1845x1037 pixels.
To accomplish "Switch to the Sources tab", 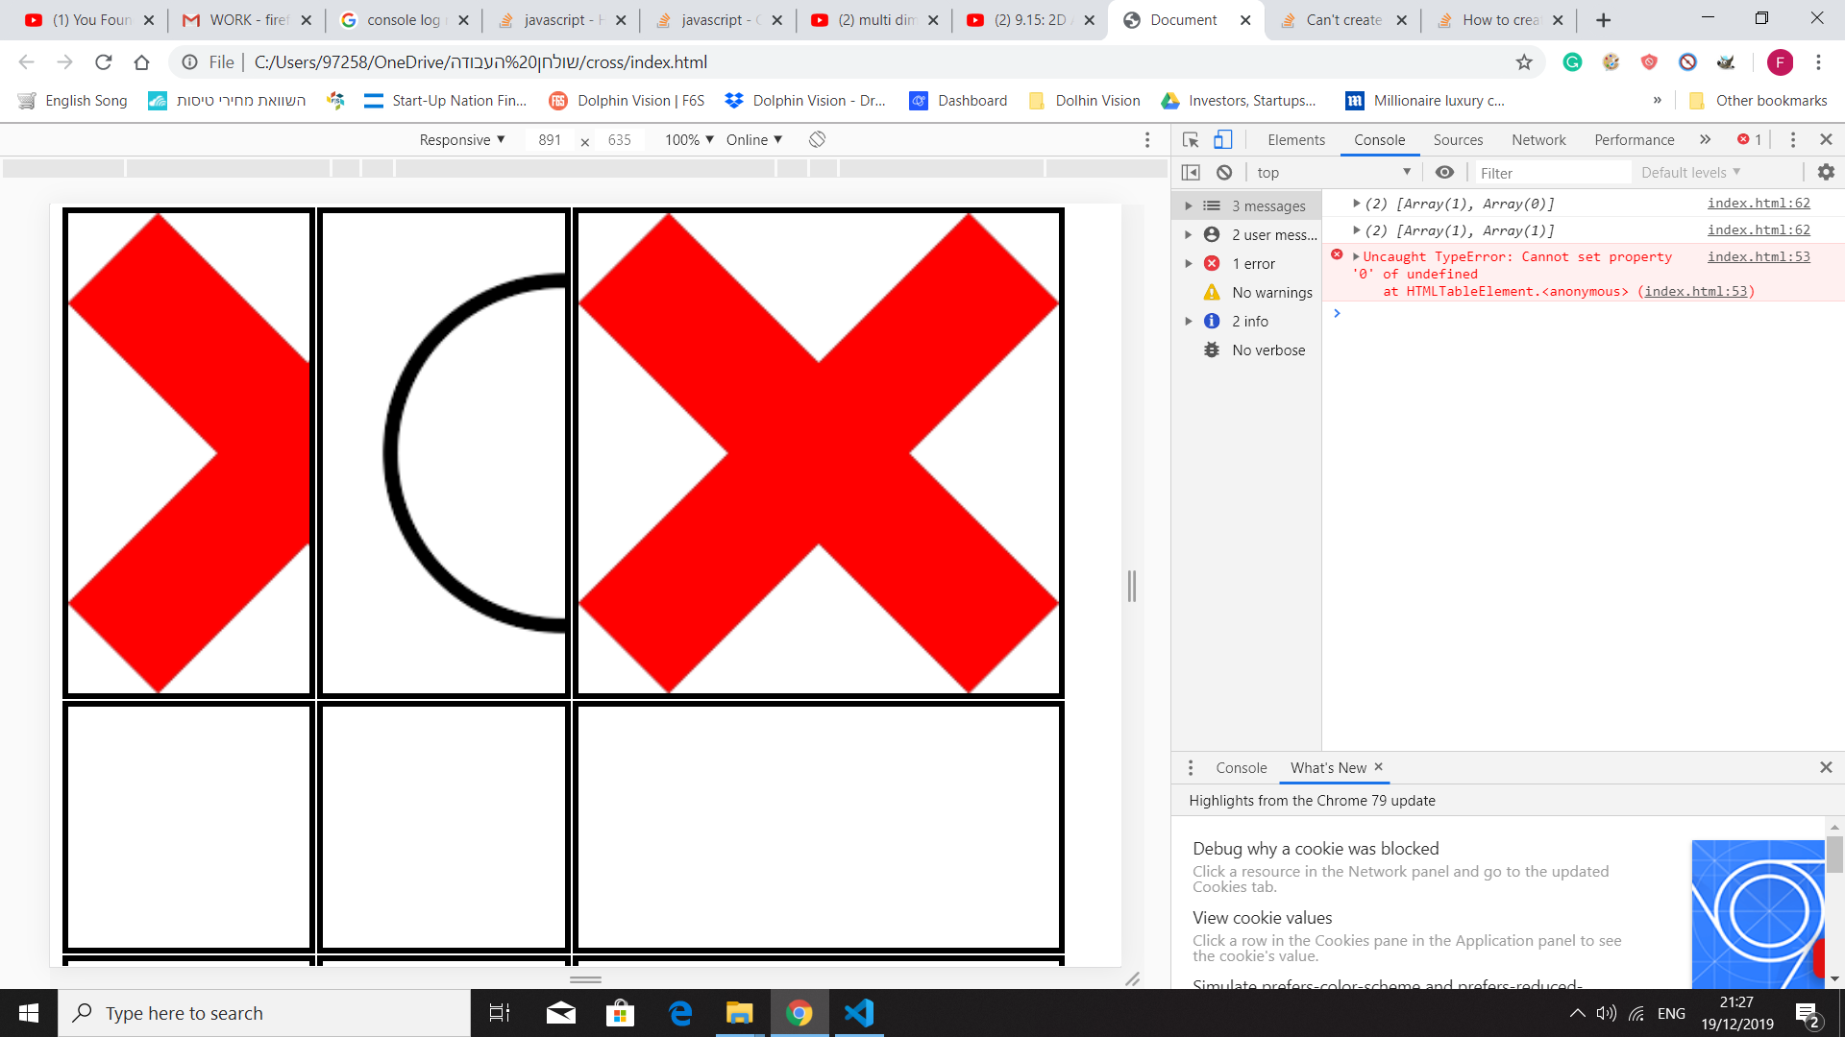I will coord(1458,139).
